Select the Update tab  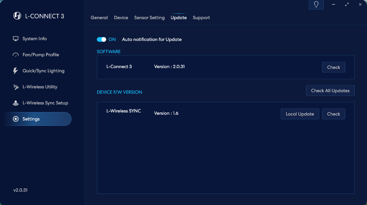pos(179,18)
